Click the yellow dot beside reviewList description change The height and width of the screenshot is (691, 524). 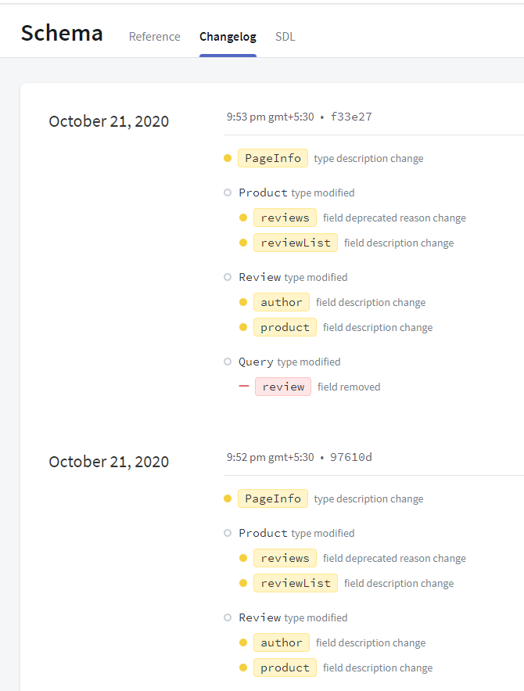243,242
